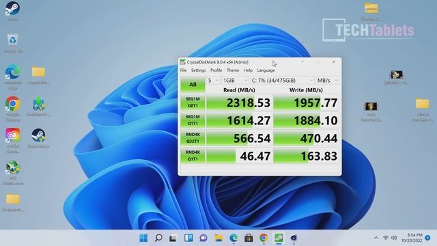Open Task View from the taskbar

tap(173, 238)
